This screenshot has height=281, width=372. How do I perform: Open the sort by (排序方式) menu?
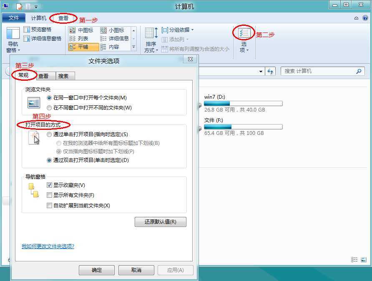pos(151,40)
